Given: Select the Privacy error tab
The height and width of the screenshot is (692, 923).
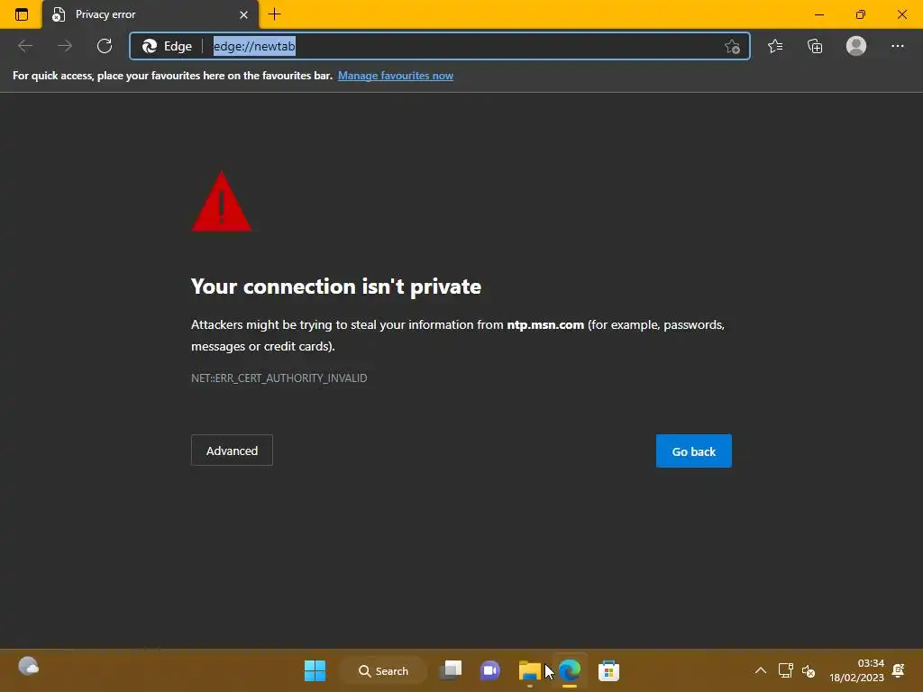Looking at the screenshot, I should tap(151, 14).
